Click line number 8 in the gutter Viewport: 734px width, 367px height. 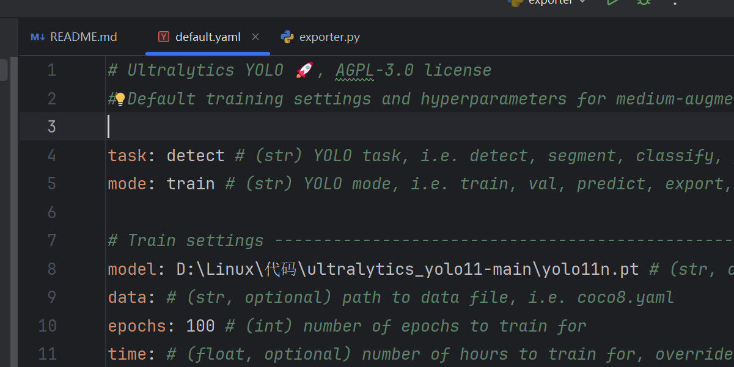point(51,269)
